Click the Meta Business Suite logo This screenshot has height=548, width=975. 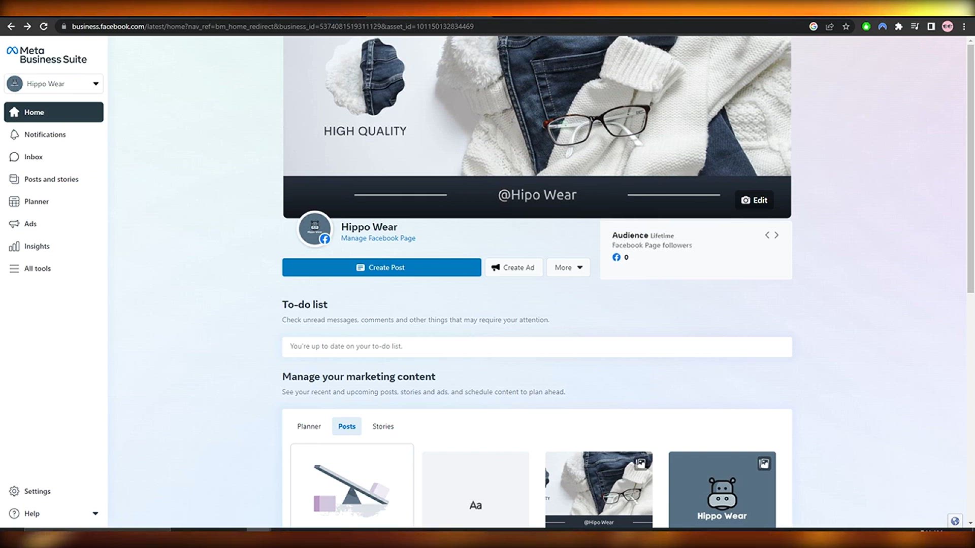[46, 55]
